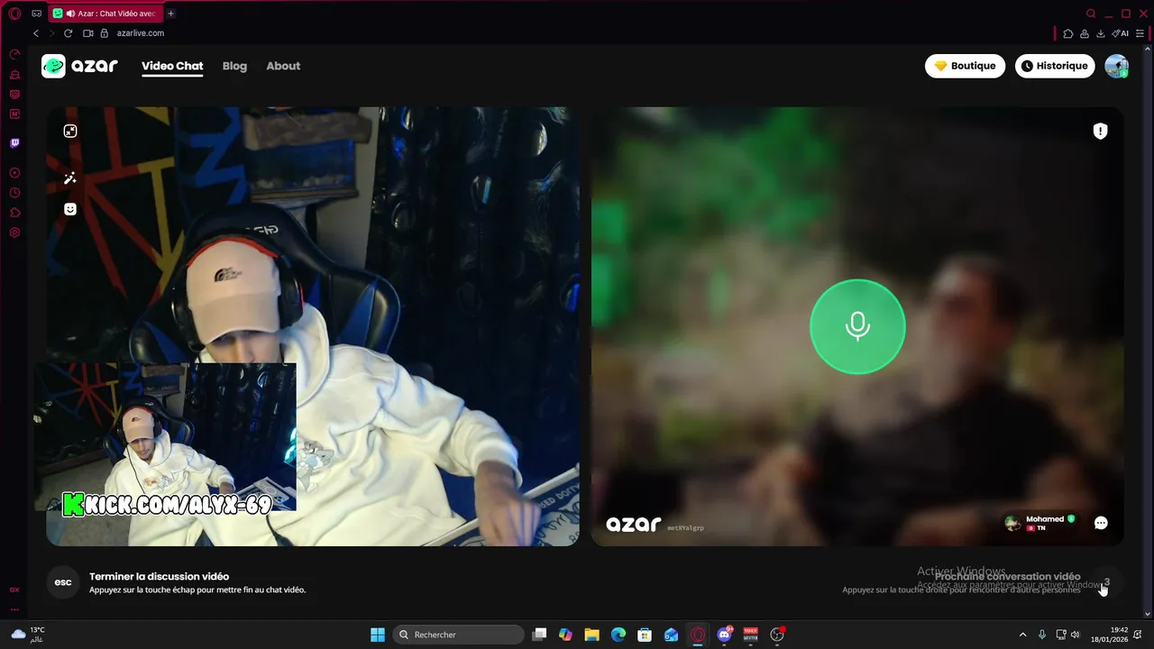Screen dimensions: 1154x649
Task: Click Terminer la discussion vidéo
Action: point(159,576)
